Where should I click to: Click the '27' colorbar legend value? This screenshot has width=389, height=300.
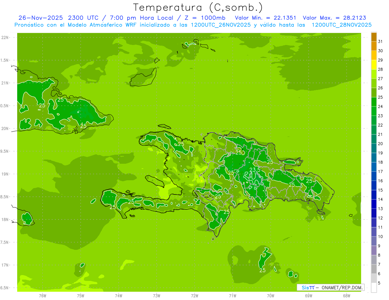381,79
